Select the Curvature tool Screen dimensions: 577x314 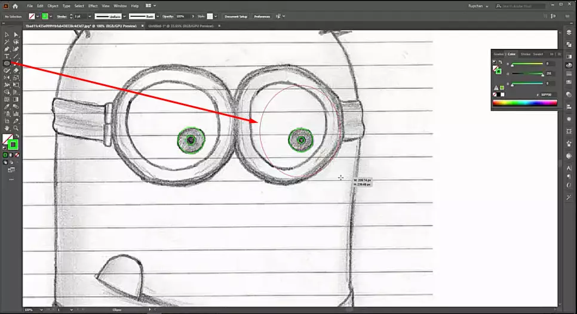coord(16,49)
